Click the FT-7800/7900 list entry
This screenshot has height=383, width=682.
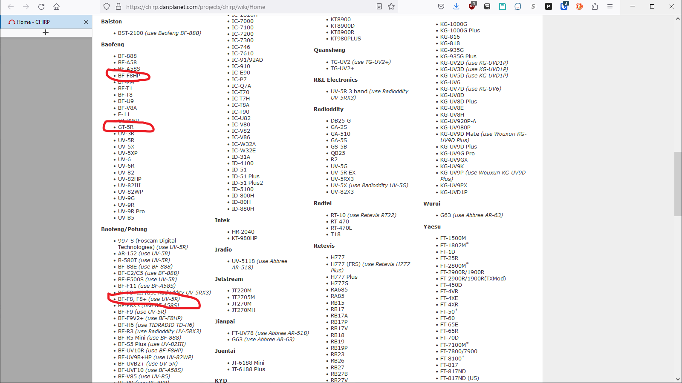[x=459, y=352]
